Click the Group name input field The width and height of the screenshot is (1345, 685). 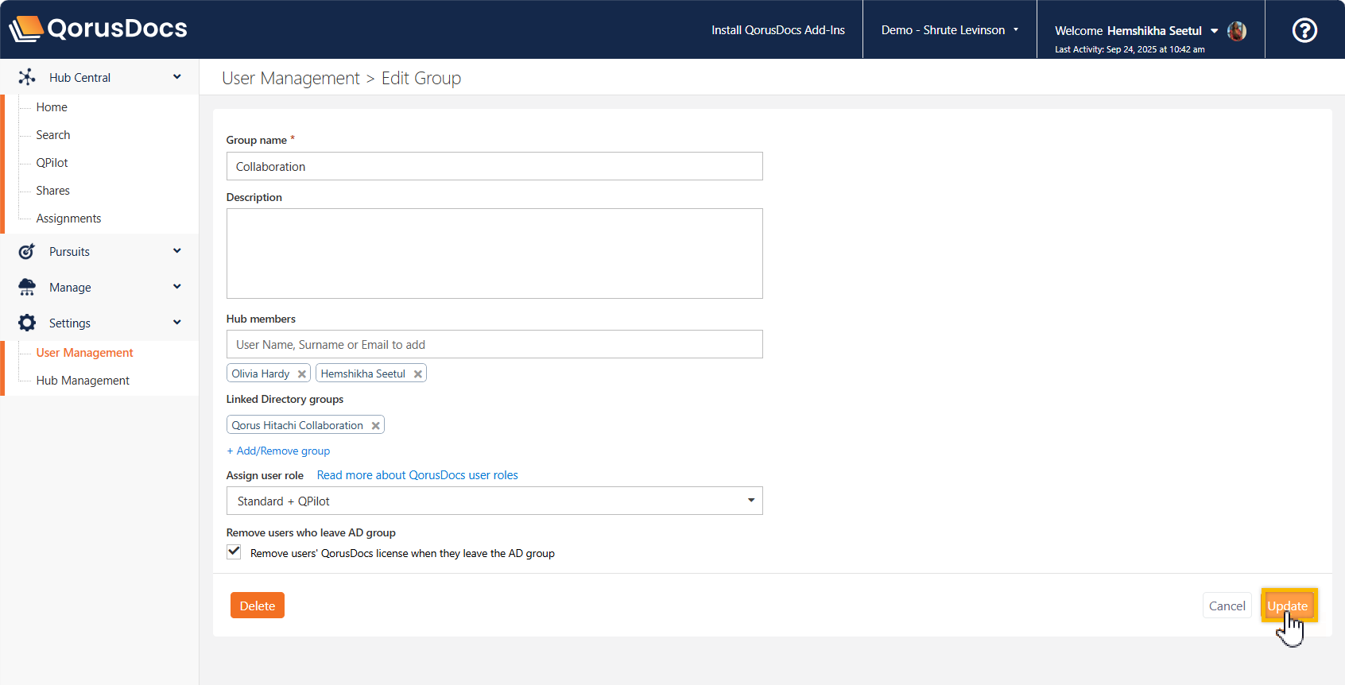point(494,166)
